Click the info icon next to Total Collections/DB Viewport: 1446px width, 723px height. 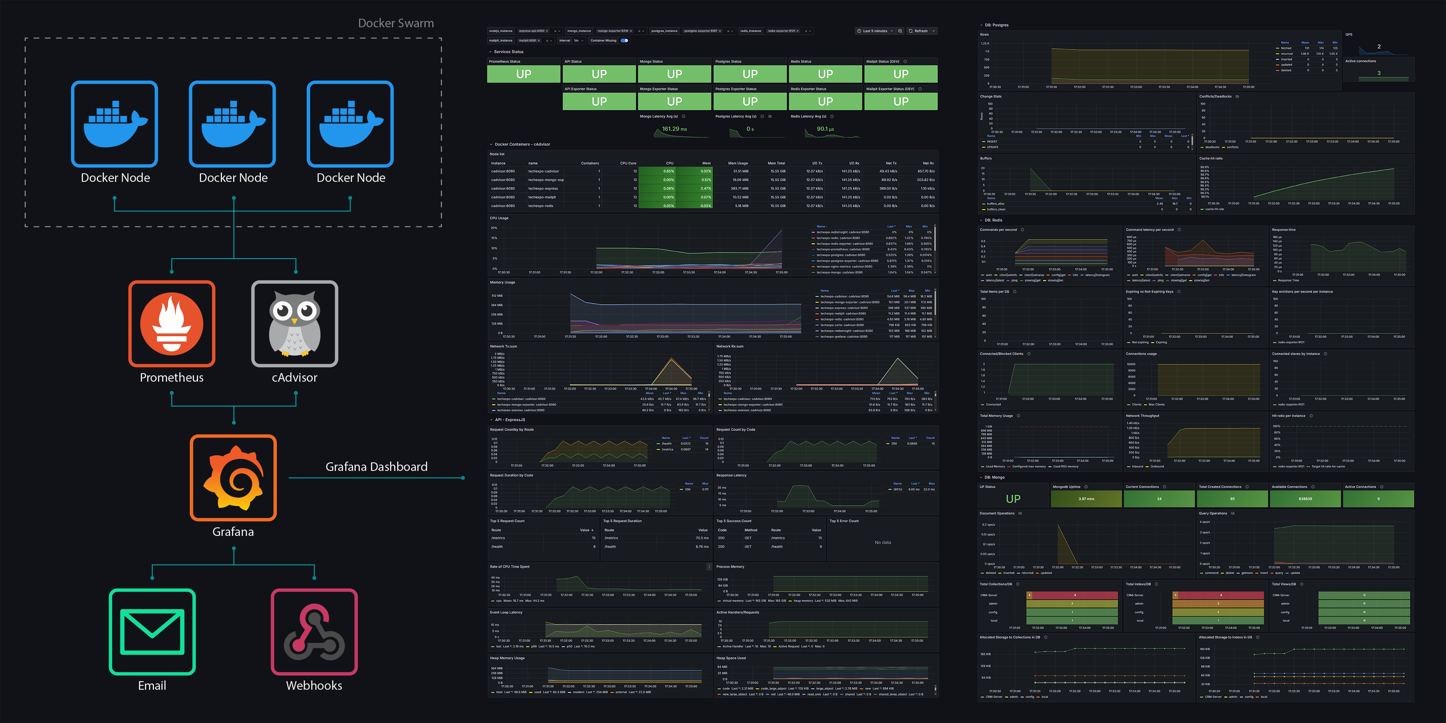1018,584
